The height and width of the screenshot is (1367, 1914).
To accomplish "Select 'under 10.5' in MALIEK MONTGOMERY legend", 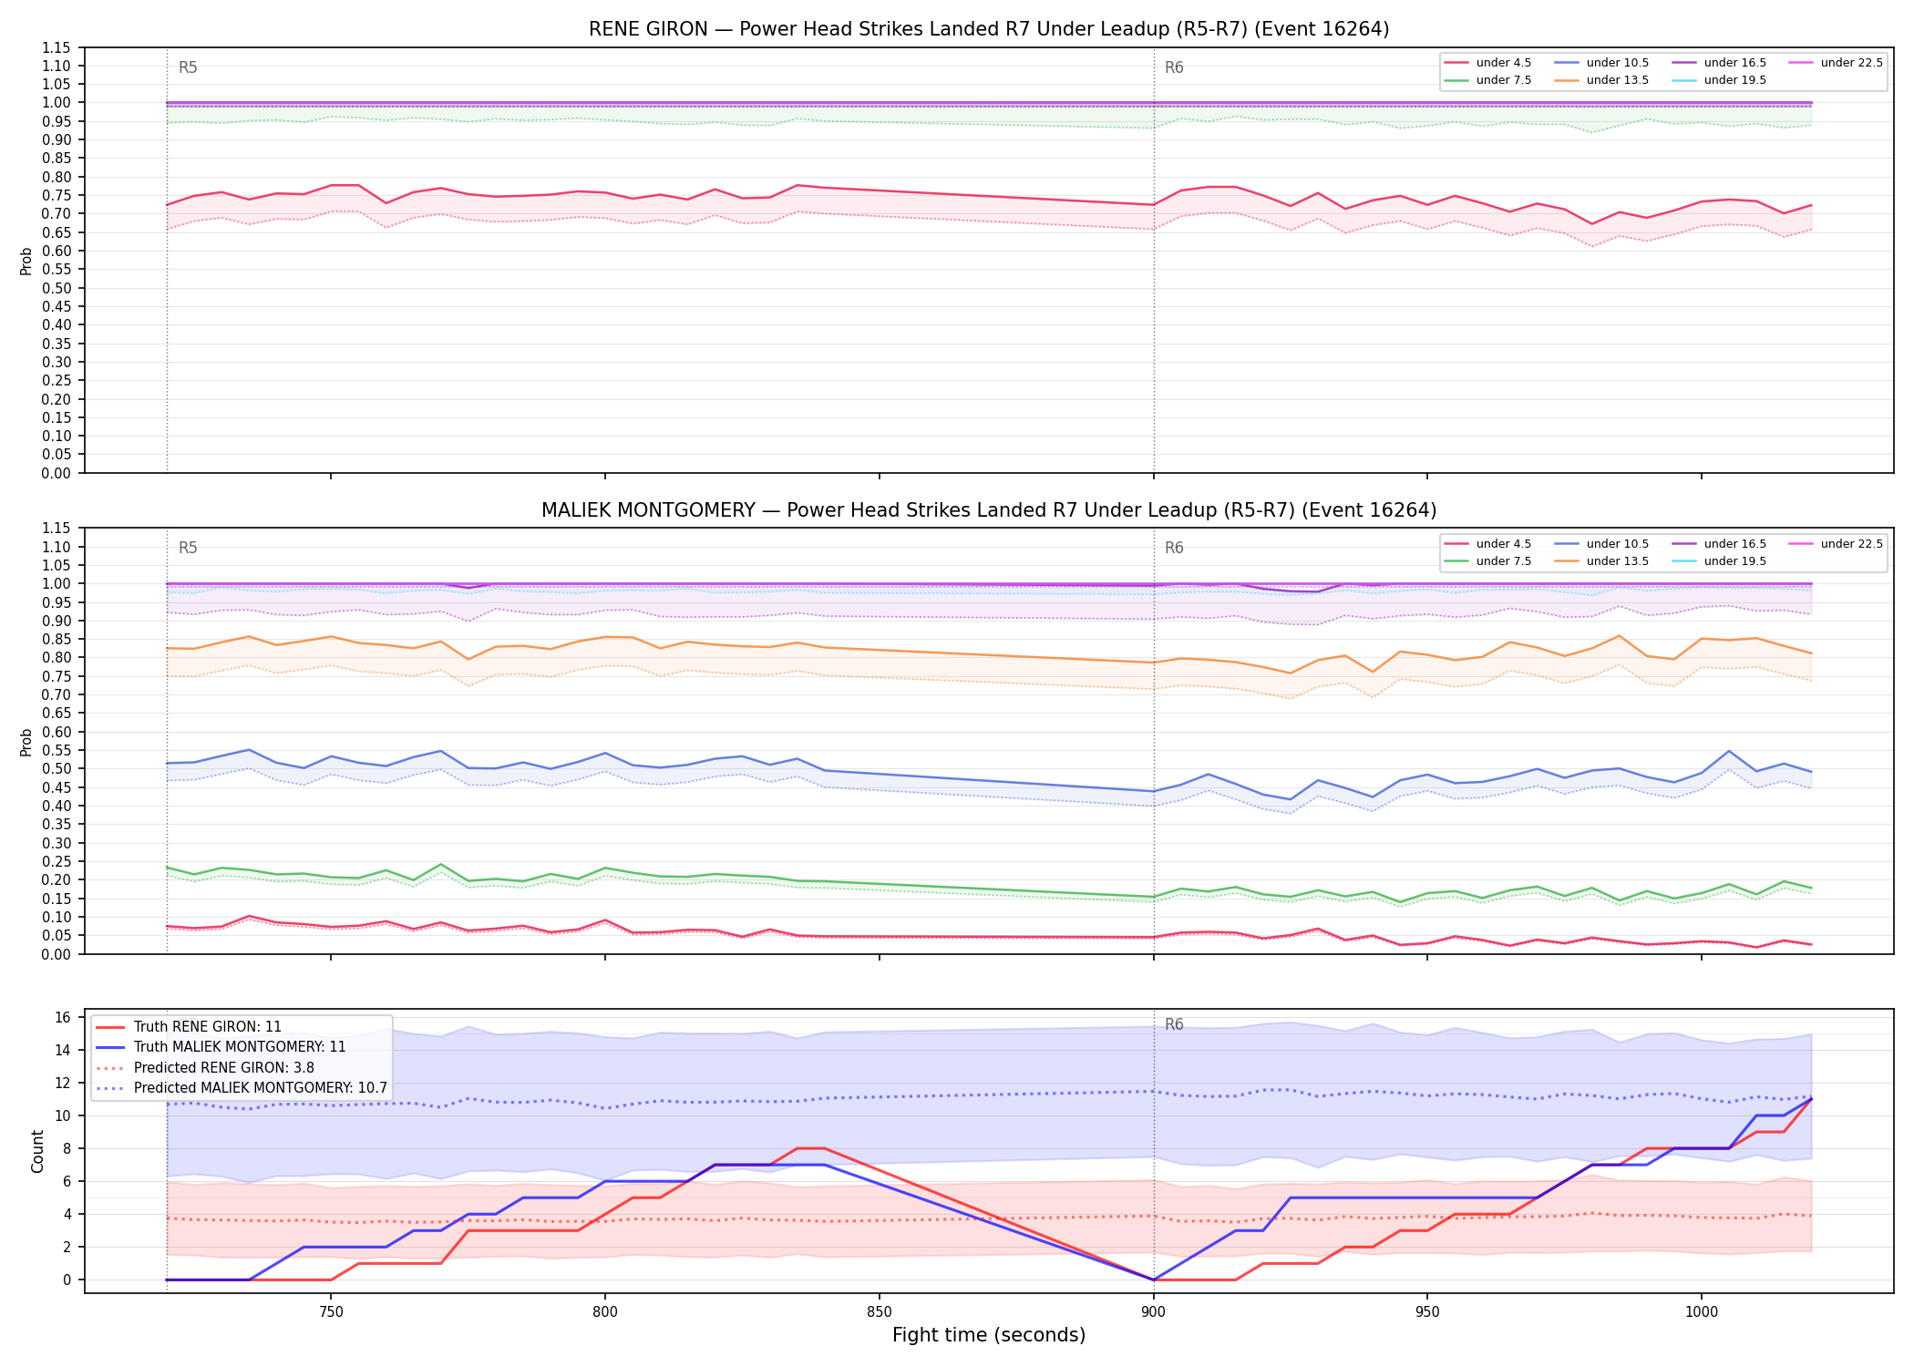I will 1601,544.
